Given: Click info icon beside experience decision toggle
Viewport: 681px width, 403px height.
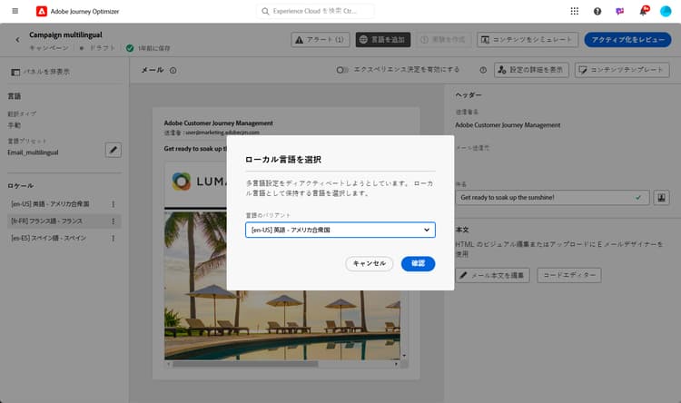Looking at the screenshot, I should (483, 70).
